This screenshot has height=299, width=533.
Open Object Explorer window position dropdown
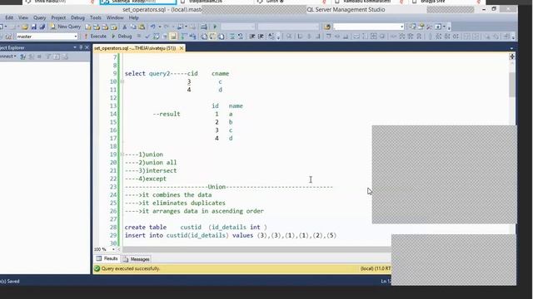click(x=75, y=47)
